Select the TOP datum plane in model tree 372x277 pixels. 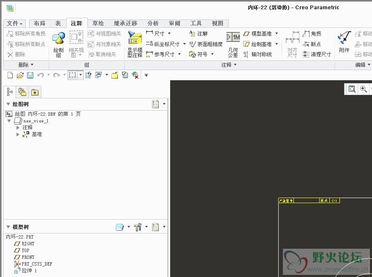click(x=22, y=250)
